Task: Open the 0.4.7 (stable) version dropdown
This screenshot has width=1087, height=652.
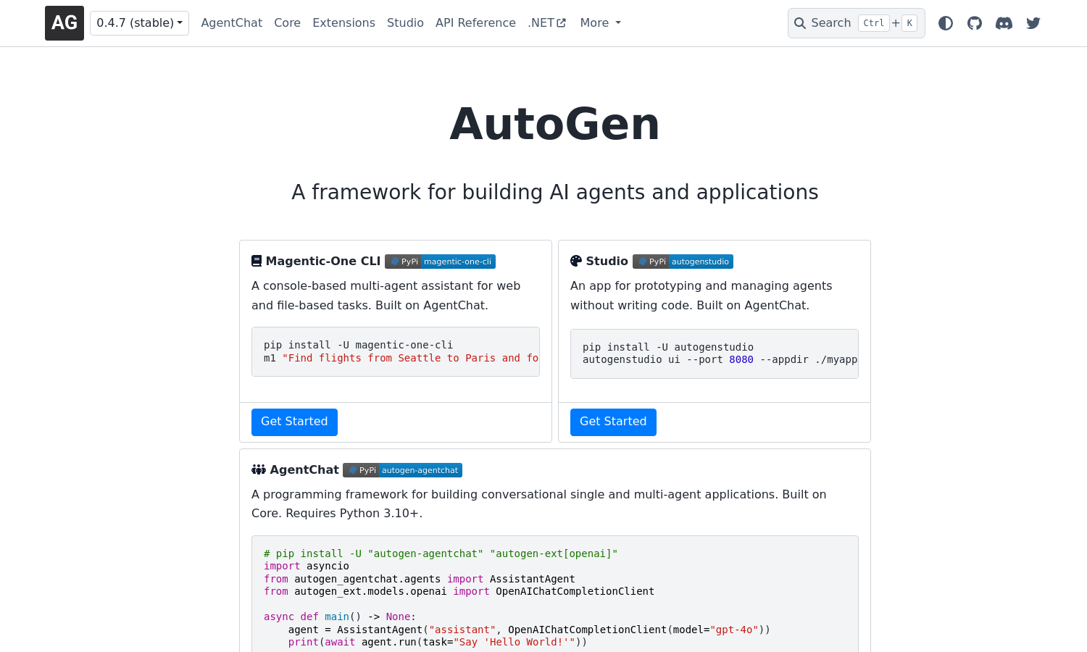Action: [139, 22]
